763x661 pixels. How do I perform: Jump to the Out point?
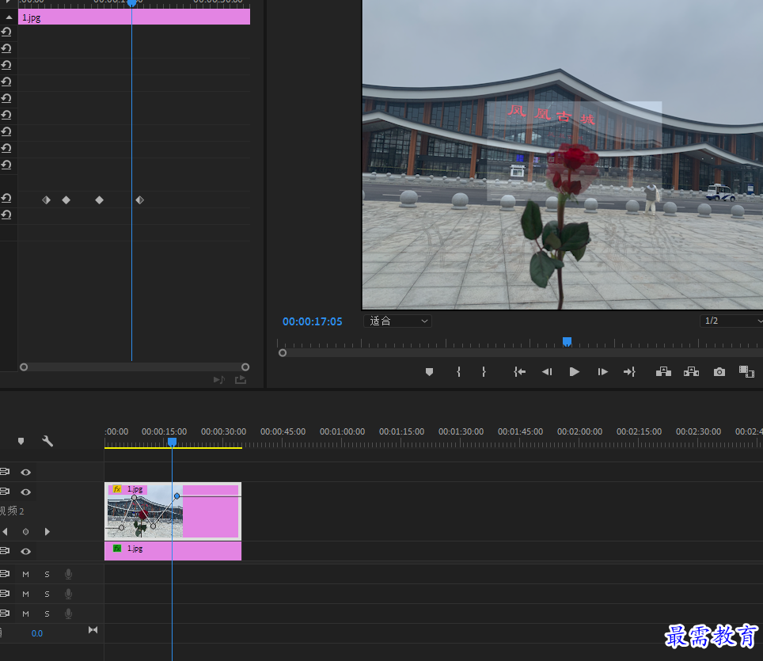[x=630, y=372]
